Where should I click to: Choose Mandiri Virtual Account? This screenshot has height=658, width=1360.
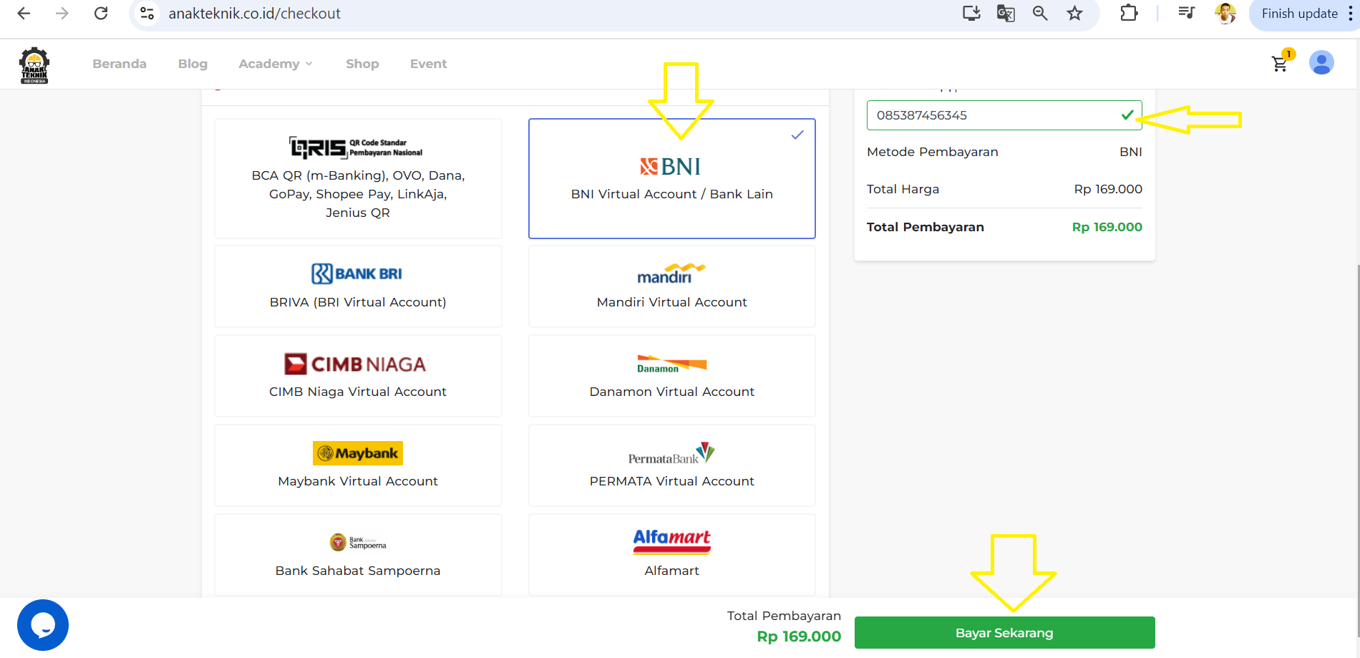[x=672, y=286]
